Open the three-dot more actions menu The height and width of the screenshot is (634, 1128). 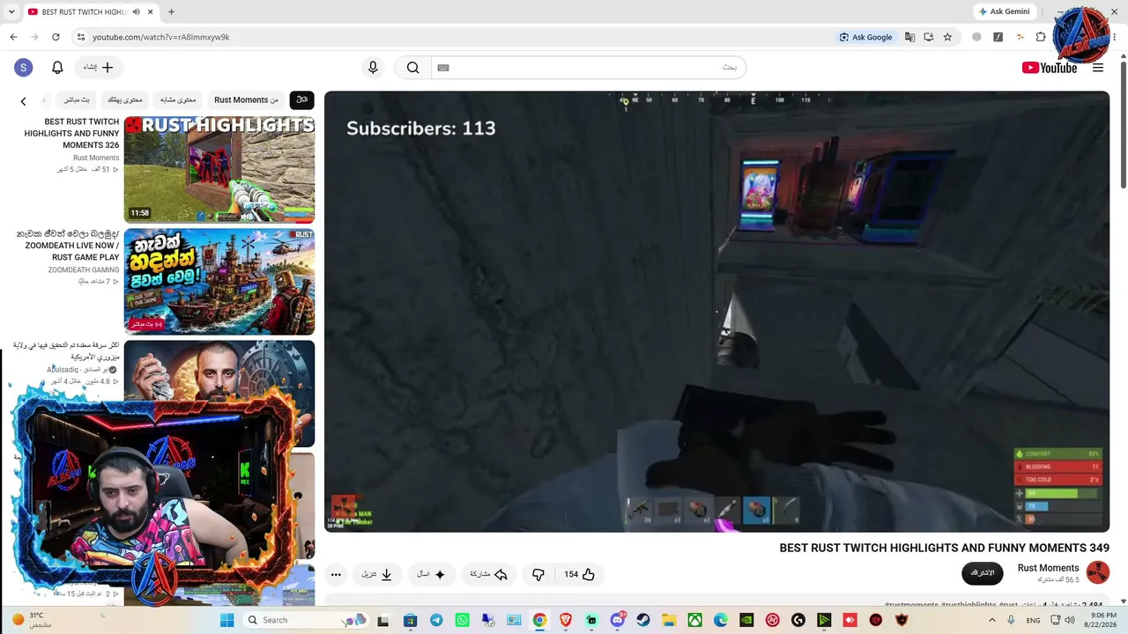[336, 575]
